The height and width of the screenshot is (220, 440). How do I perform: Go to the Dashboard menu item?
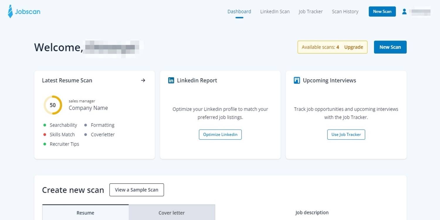coord(239,12)
